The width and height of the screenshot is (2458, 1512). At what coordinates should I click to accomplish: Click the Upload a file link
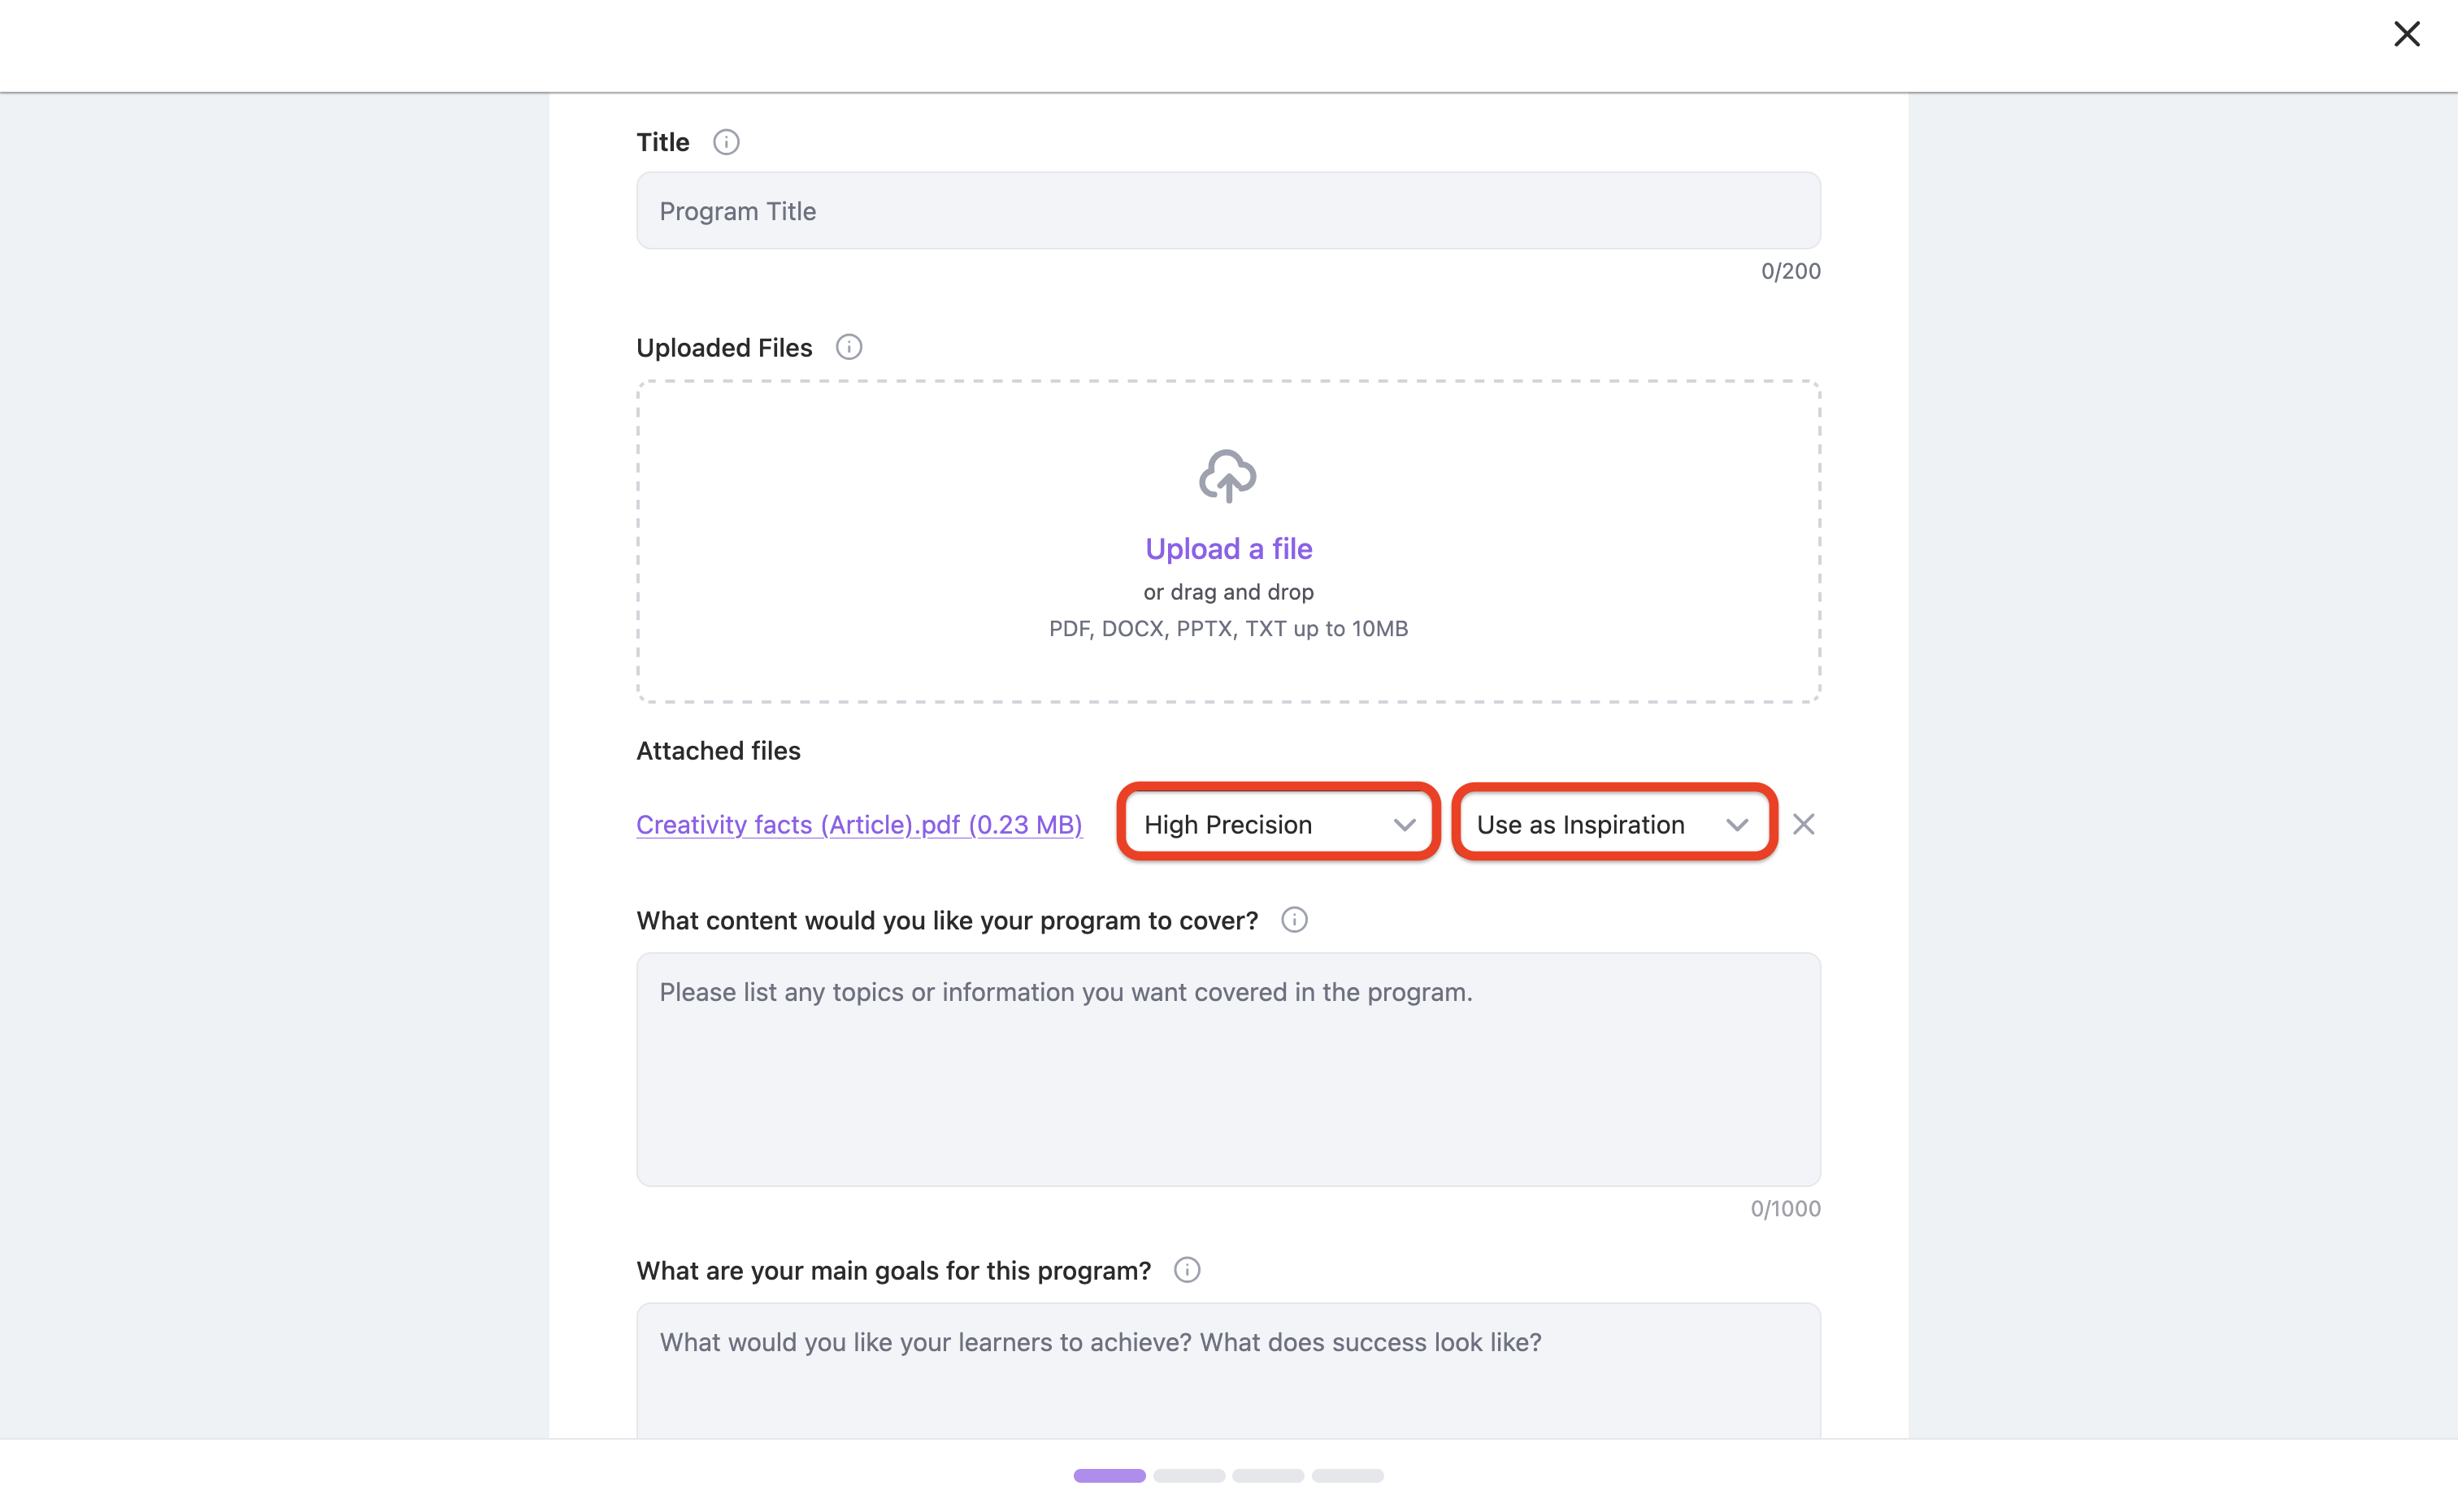(1228, 548)
